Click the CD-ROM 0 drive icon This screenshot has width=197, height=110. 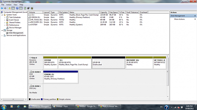coord(30,72)
